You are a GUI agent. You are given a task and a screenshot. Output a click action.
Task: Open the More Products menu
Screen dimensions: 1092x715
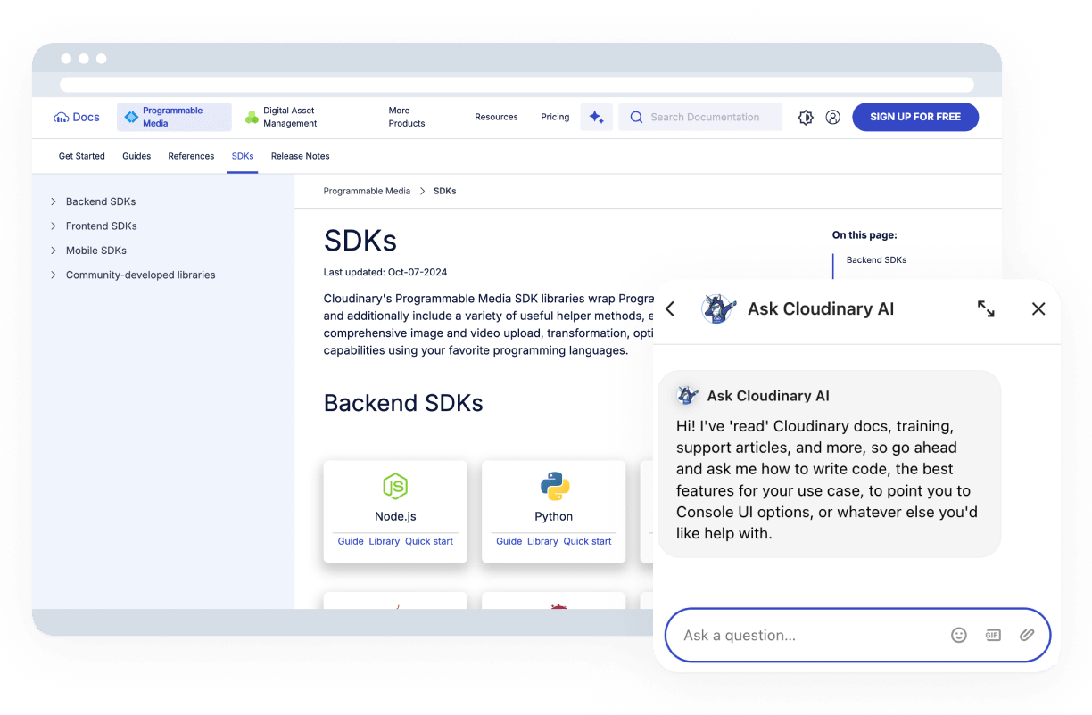pyautogui.click(x=407, y=117)
